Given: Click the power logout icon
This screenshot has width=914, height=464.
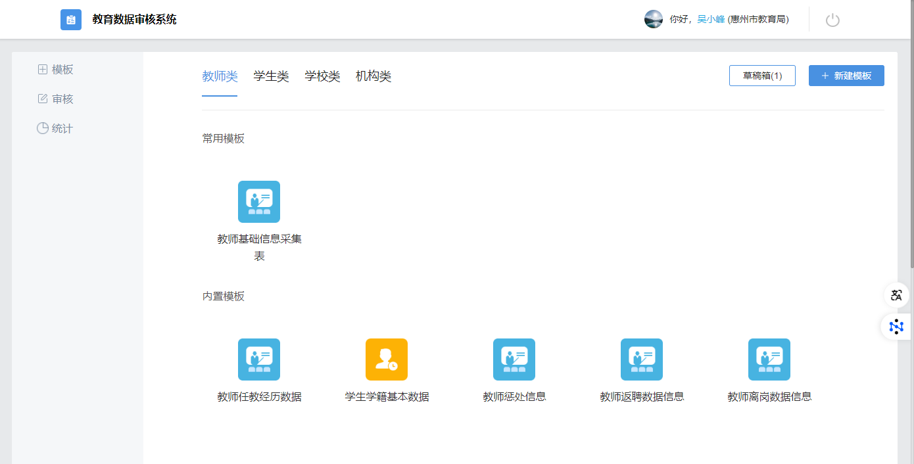Looking at the screenshot, I should 832,20.
